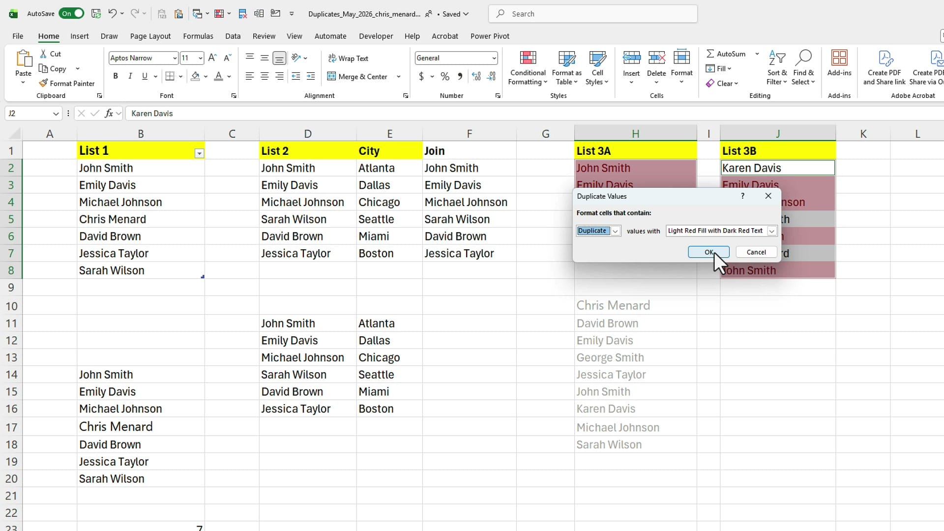The width and height of the screenshot is (944, 531).
Task: Click the Insert Function fx button
Action: point(109,114)
